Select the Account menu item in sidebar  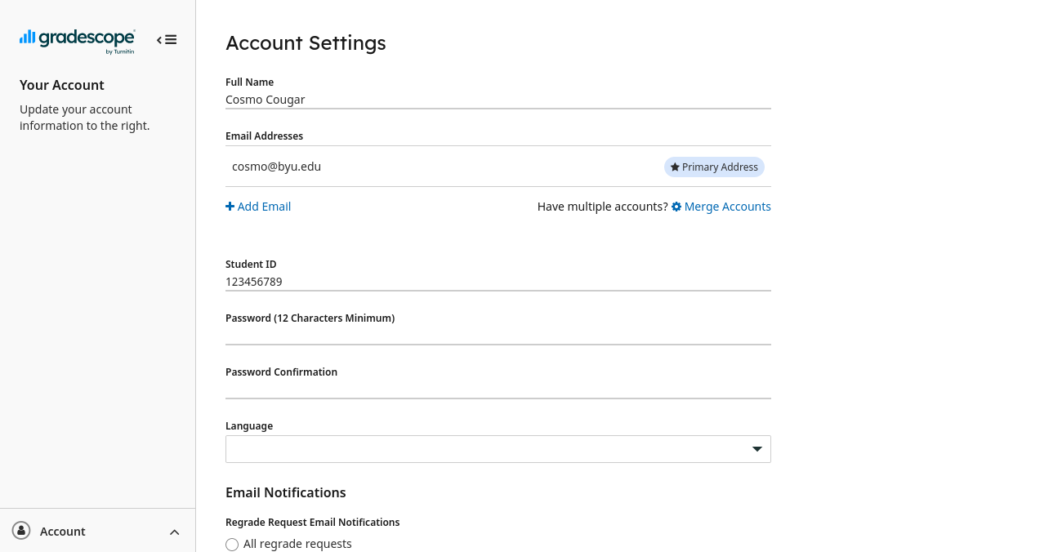point(63,531)
